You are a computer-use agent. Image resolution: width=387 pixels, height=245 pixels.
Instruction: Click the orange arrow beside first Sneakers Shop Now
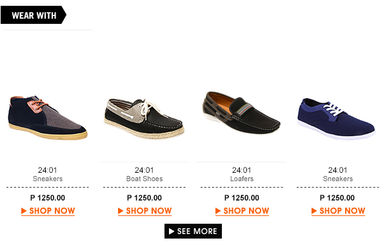pos(24,211)
